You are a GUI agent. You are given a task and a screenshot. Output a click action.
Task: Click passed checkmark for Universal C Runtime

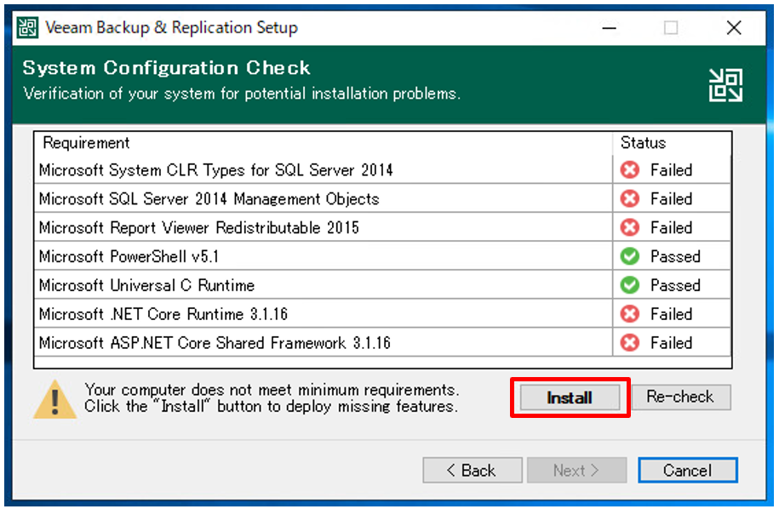point(629,285)
